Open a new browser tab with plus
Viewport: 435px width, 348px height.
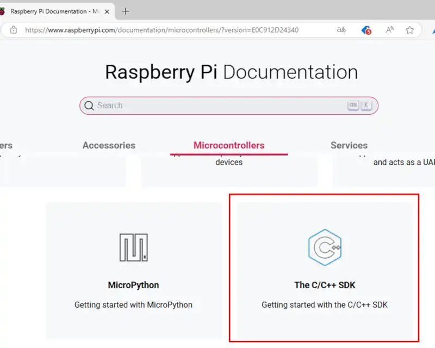click(126, 11)
